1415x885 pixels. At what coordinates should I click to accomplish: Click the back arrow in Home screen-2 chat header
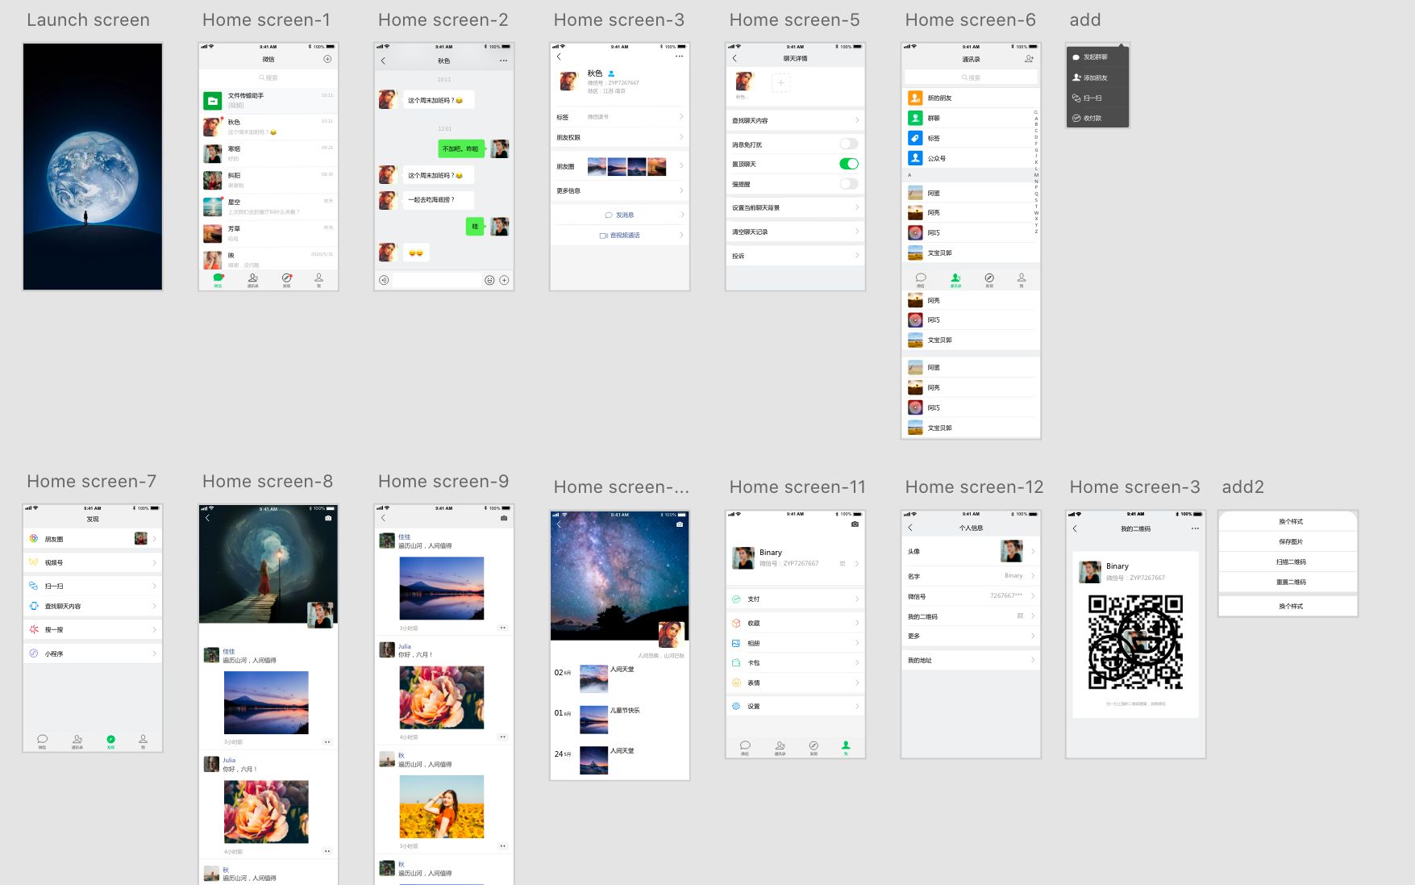point(383,61)
